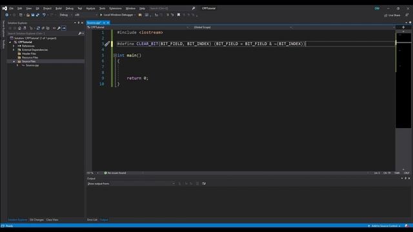
Task: Open the Test menu
Action: pos(79,8)
